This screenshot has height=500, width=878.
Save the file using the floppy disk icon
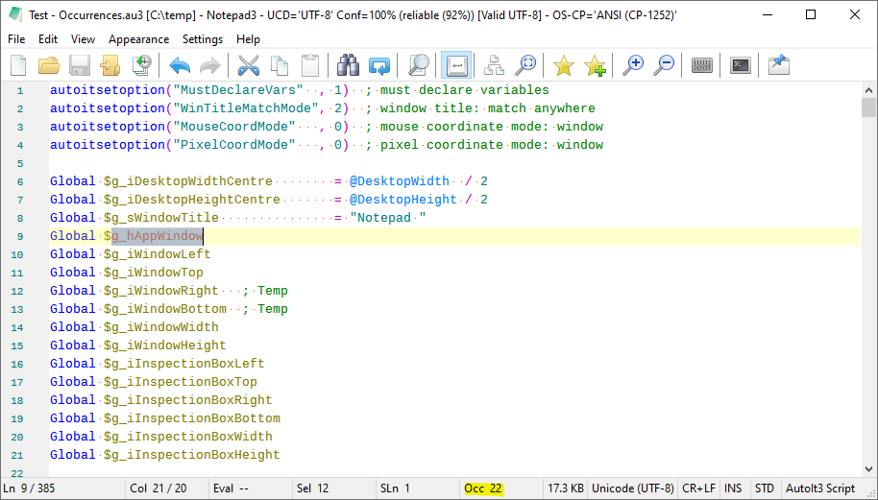click(80, 65)
